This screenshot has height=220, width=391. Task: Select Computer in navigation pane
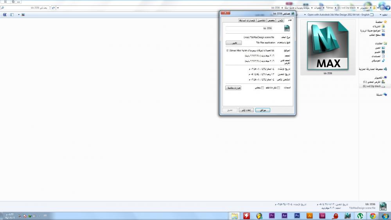(x=381, y=77)
